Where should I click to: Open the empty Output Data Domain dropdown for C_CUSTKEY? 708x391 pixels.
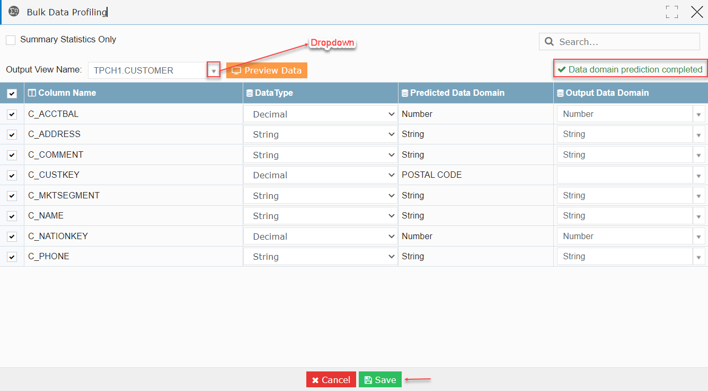698,175
